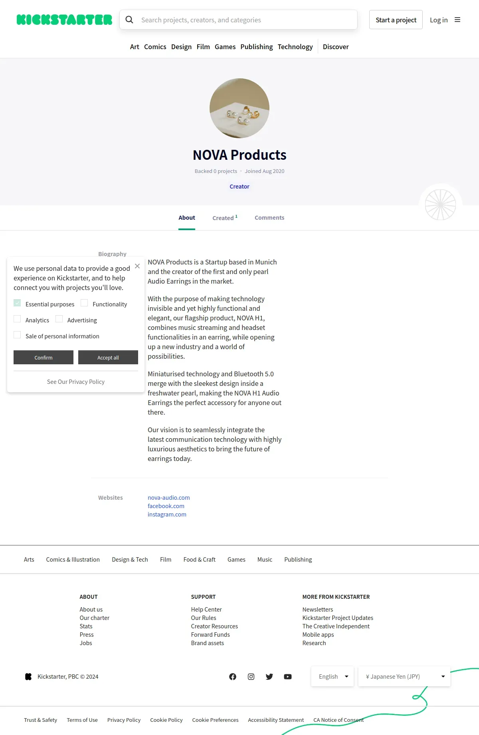Open Kickstarter's YouTube icon in footer
This screenshot has width=479, height=735.
tap(288, 677)
